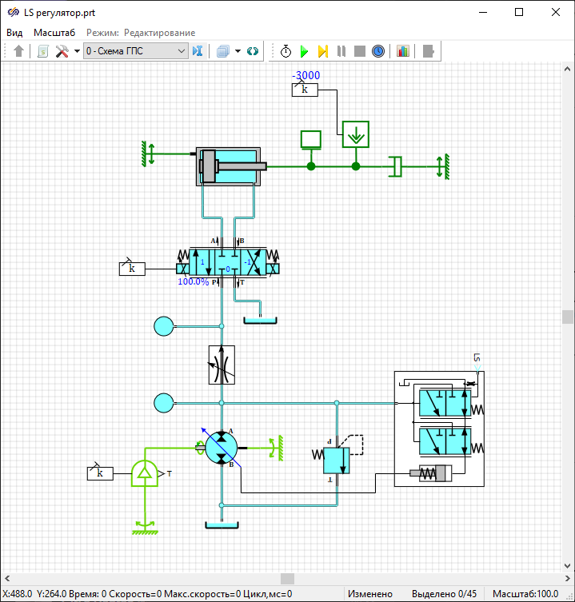Screen dimensions: 575x602
Task: Click the stopwatch timer icon
Action: [x=286, y=51]
